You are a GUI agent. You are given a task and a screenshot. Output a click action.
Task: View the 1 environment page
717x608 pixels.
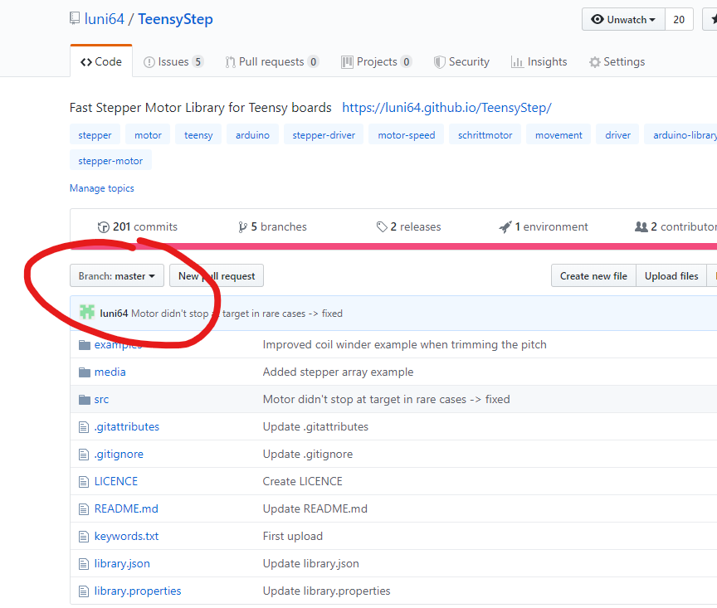(x=544, y=226)
